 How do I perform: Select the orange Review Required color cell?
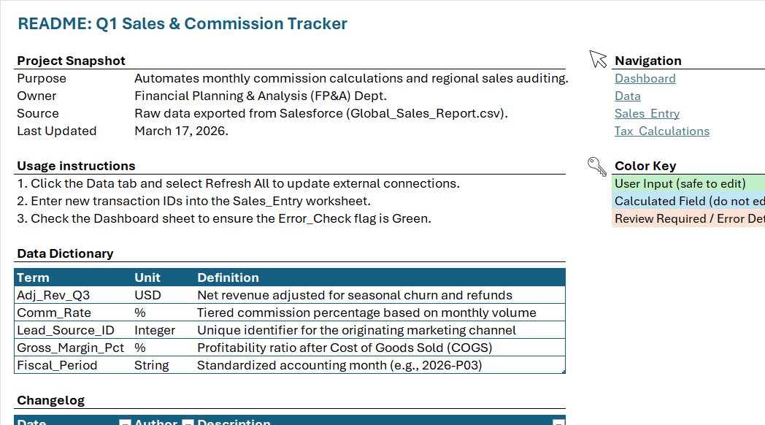click(x=688, y=219)
